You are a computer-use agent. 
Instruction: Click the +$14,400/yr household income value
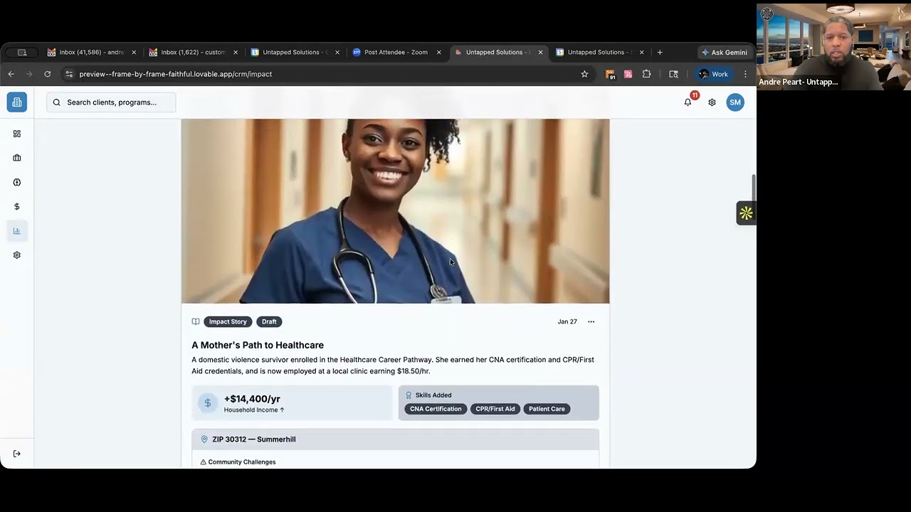pos(252,399)
